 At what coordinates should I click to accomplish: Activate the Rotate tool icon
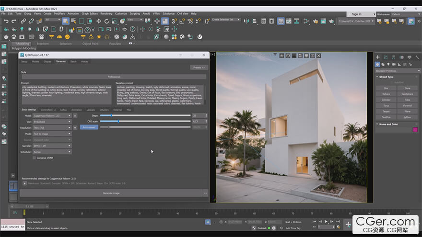(x=107, y=21)
